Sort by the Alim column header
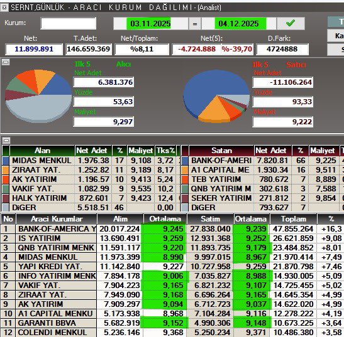 [x=120, y=219]
